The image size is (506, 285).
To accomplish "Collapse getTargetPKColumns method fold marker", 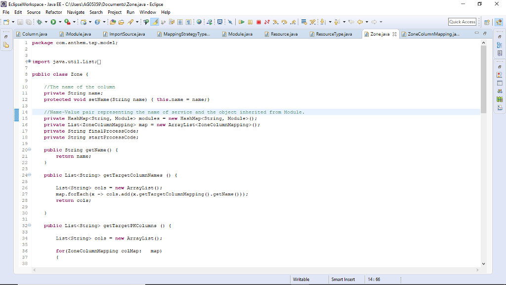I will click(29, 225).
